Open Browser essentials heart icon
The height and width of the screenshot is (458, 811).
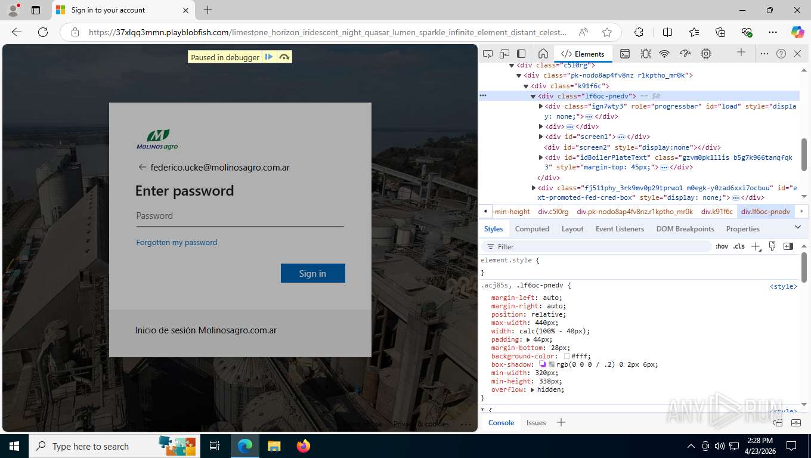(747, 32)
